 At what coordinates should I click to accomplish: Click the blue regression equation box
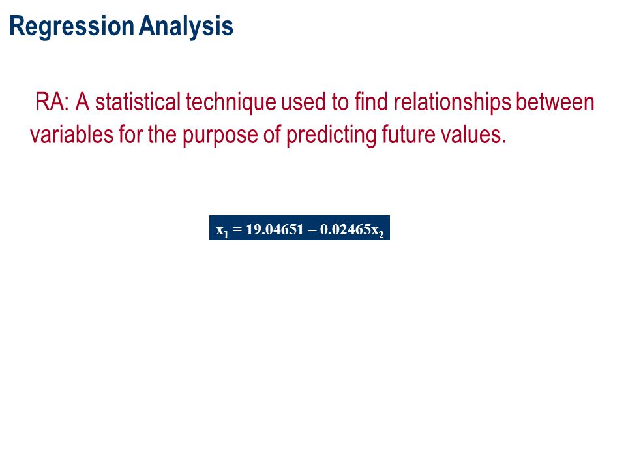pyautogui.click(x=299, y=228)
